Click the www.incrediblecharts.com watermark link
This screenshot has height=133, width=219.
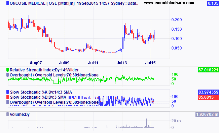click(x=169, y=3)
